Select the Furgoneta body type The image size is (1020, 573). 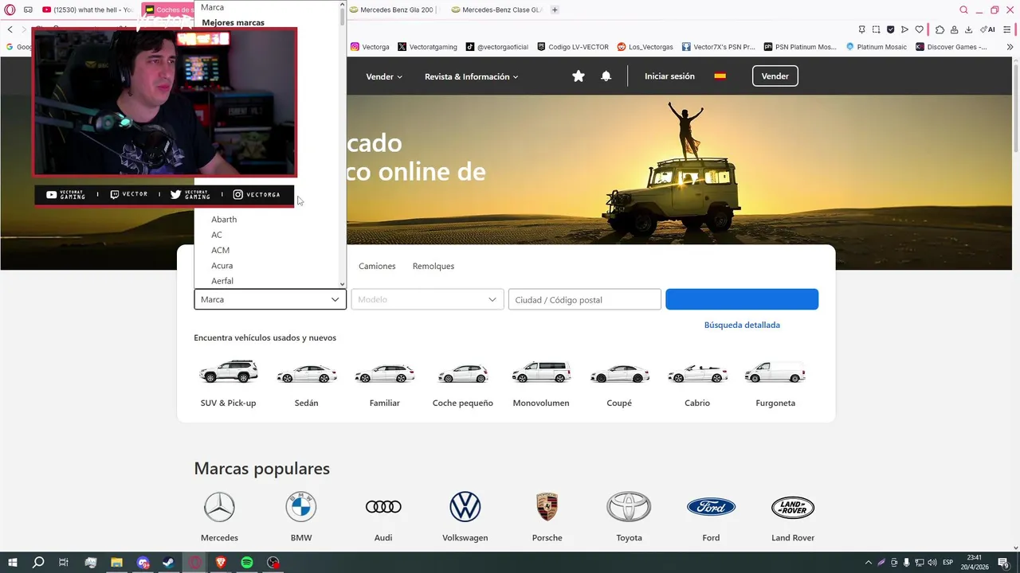[x=775, y=384]
